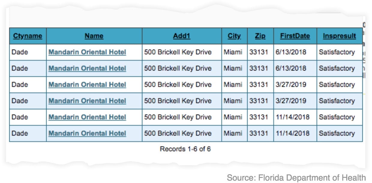Select first row's 500 Brickell Key Drive cell
Image resolution: width=372 pixels, height=183 pixels.
tap(182, 52)
